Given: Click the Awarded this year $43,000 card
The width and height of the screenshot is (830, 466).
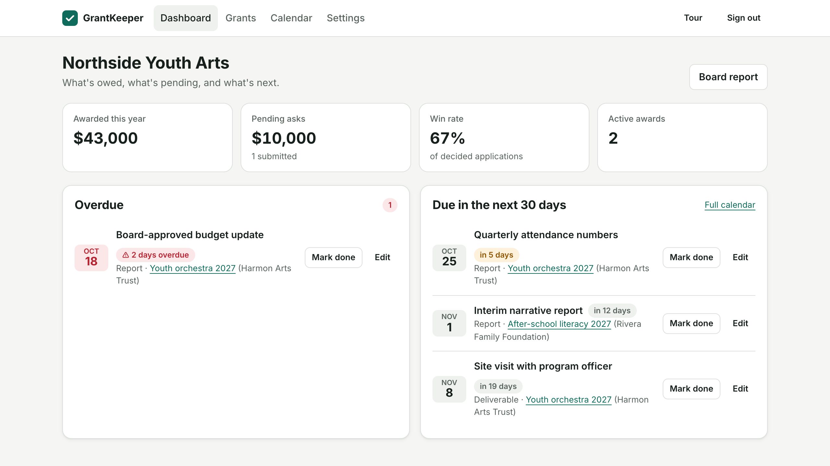Looking at the screenshot, I should (148, 138).
